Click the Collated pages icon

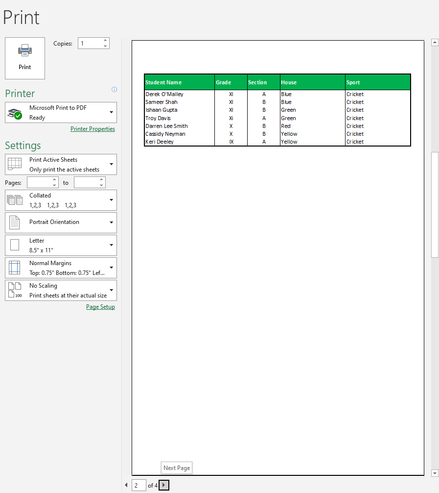point(15,200)
